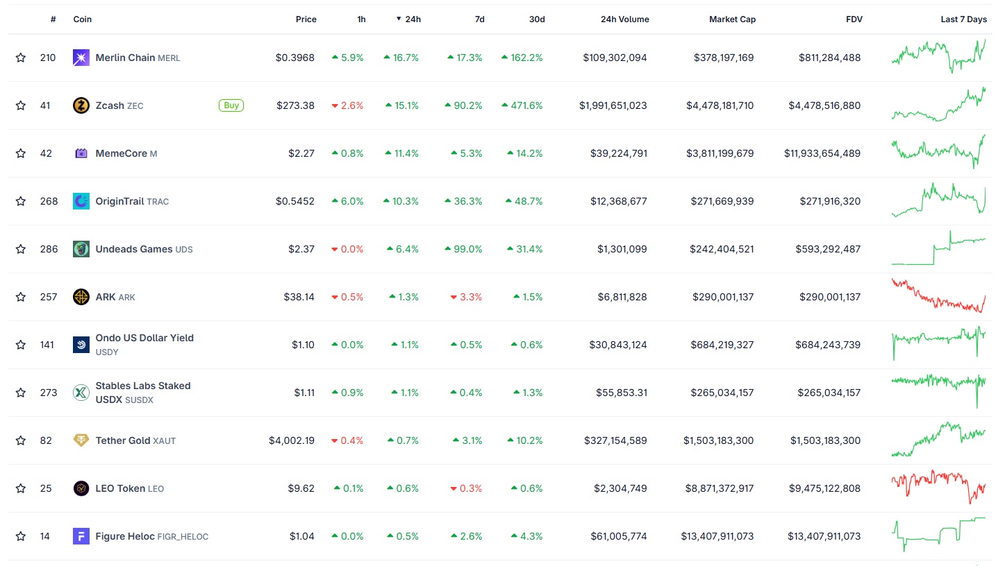Viewport: 998px width, 566px height.
Task: Click the LEO Token logo icon
Action: [x=81, y=488]
